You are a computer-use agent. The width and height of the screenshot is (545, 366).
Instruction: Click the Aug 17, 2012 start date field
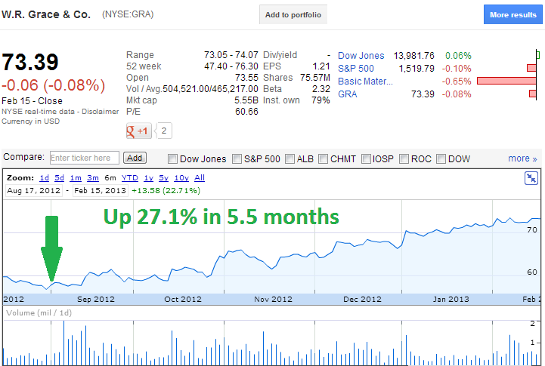pos(34,190)
